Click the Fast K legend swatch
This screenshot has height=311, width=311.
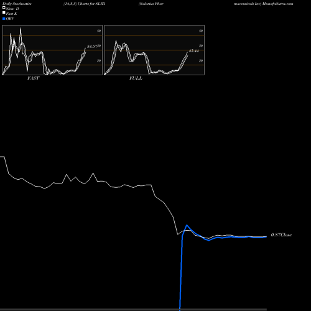pyautogui.click(x=4, y=12)
